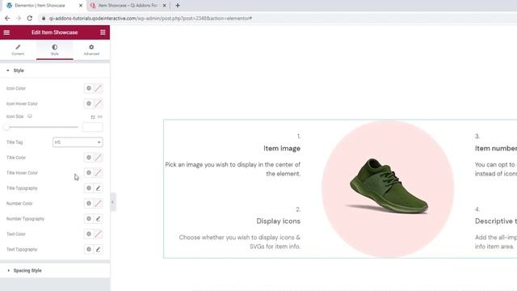View site info via lock icon
Viewport: 517px width, 291px height.
44,19
